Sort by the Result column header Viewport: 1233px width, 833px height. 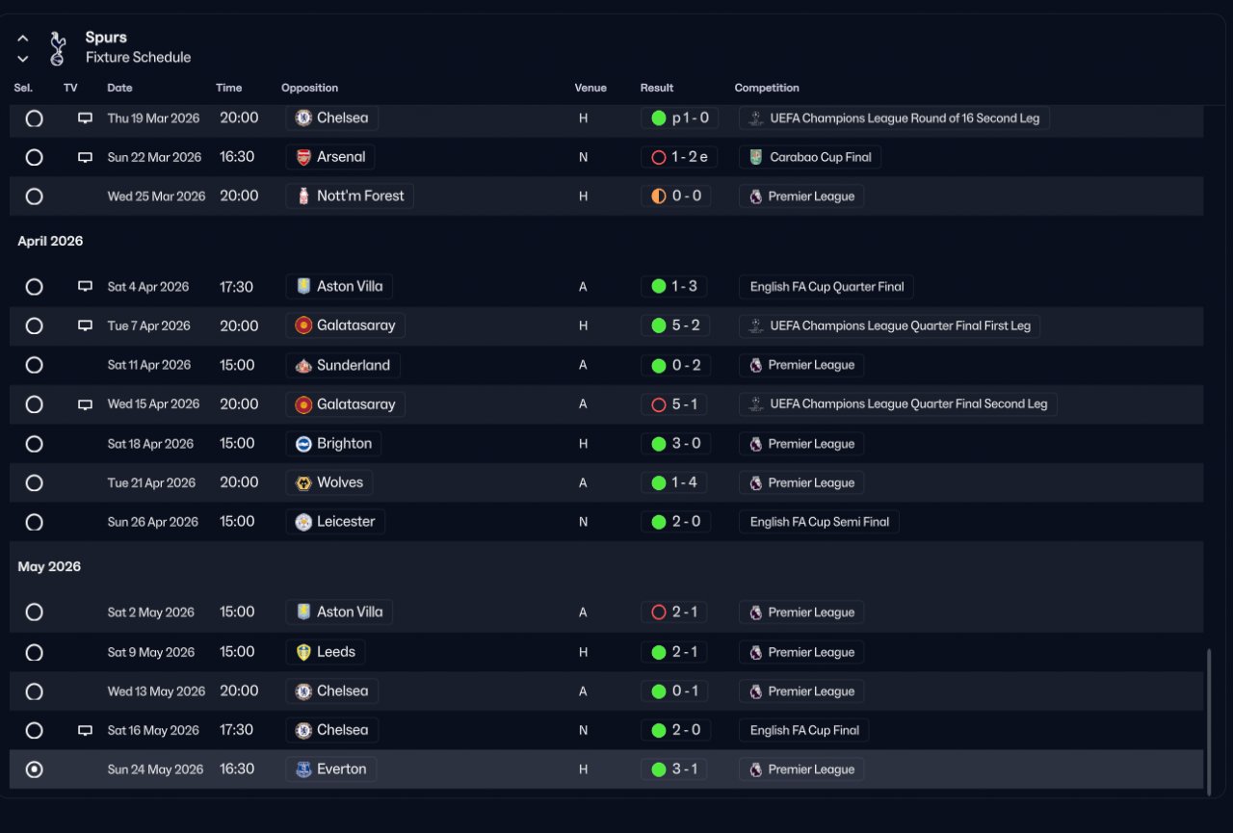tap(657, 88)
